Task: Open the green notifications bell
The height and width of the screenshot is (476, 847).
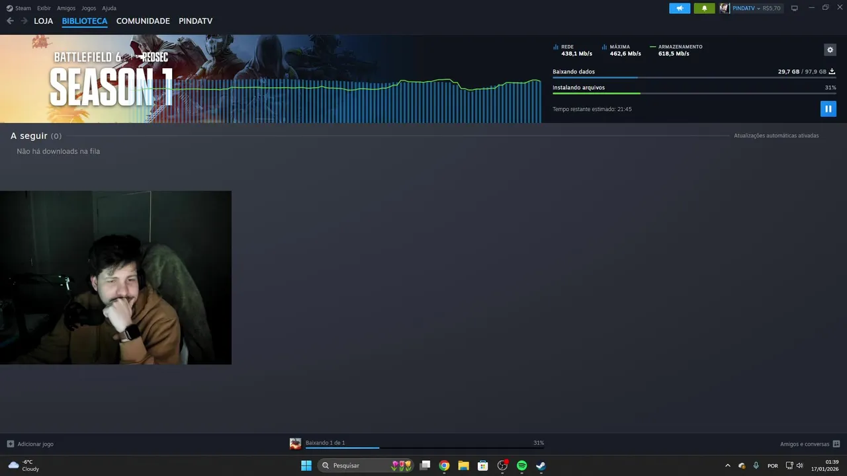Action: pyautogui.click(x=704, y=8)
